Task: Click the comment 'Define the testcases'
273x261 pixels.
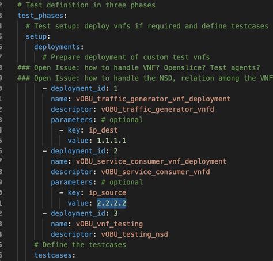Action: 80,245
